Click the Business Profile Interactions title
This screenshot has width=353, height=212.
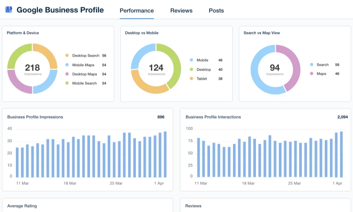(213, 117)
